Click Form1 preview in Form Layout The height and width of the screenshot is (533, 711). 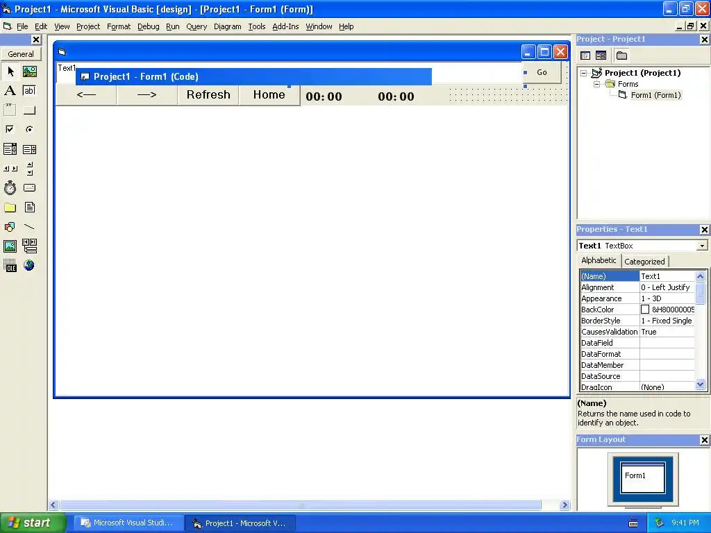[x=642, y=477]
